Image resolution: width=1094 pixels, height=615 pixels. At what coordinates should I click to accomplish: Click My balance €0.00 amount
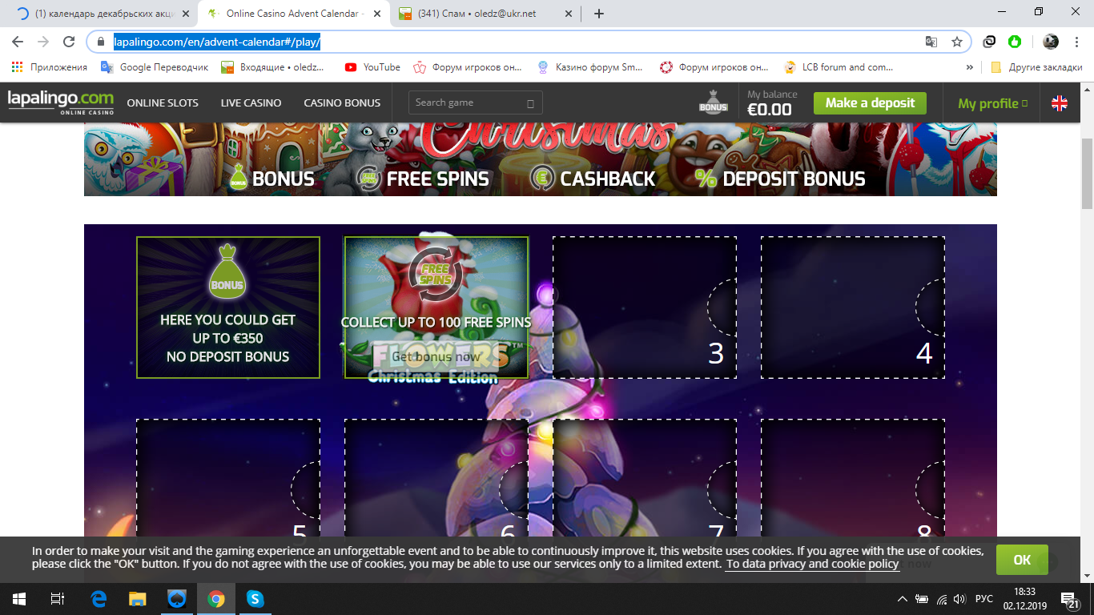coord(770,110)
